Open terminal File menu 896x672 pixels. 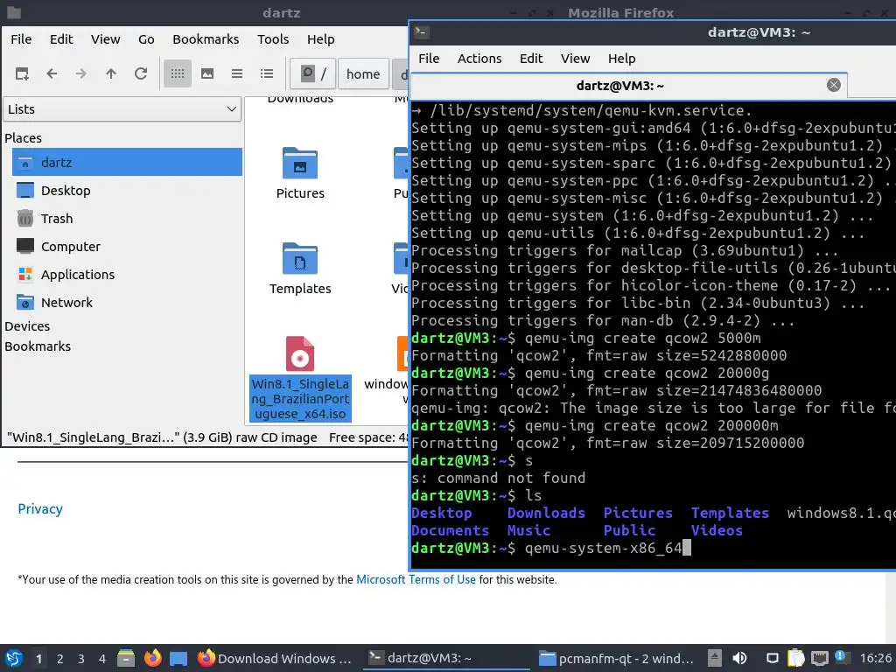[x=429, y=59]
